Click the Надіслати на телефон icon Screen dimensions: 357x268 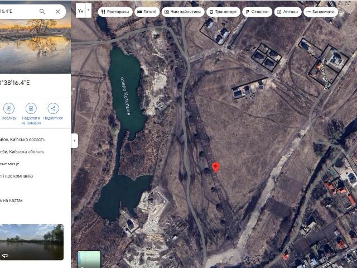pyautogui.click(x=31, y=108)
